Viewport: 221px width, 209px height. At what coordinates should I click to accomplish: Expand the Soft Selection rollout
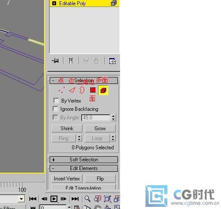[x=84, y=160]
